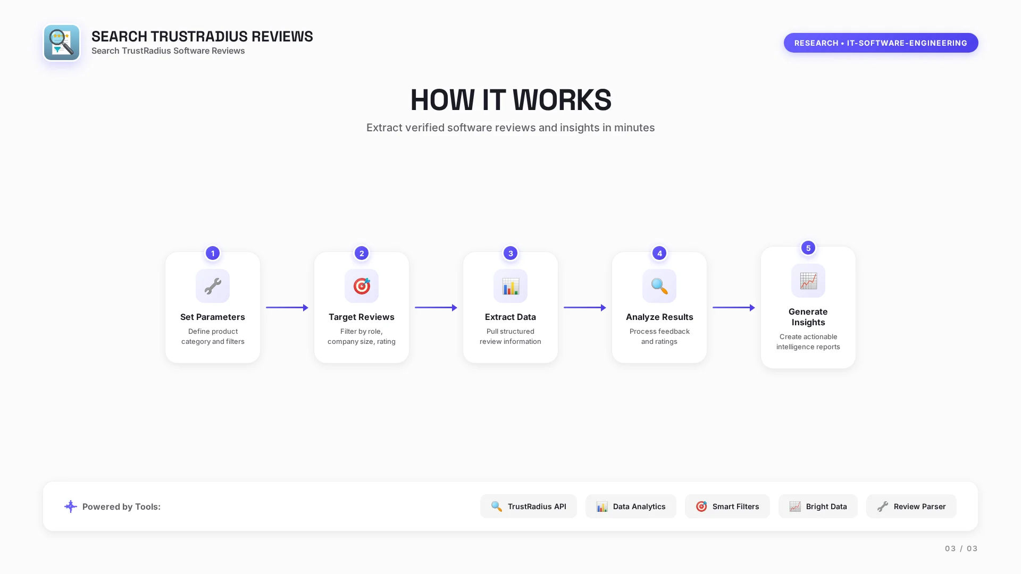The height and width of the screenshot is (574, 1021).
Task: Click step number 3 badge
Action: [510, 253]
